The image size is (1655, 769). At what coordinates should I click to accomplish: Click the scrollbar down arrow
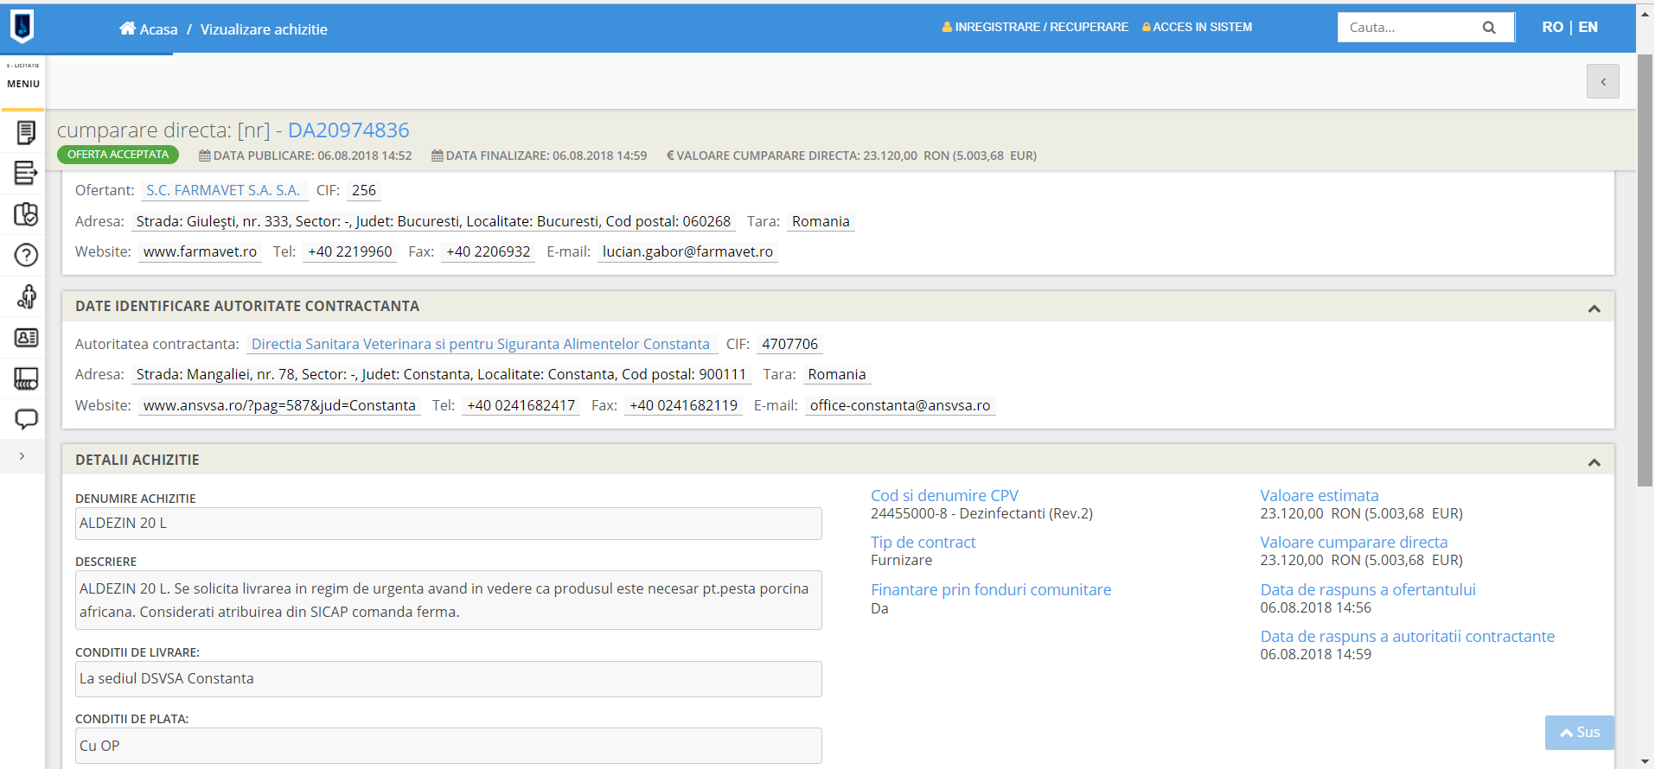[1645, 761]
